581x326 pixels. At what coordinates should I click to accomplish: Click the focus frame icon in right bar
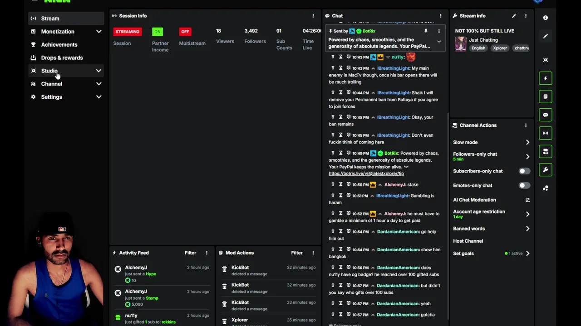coord(546,60)
